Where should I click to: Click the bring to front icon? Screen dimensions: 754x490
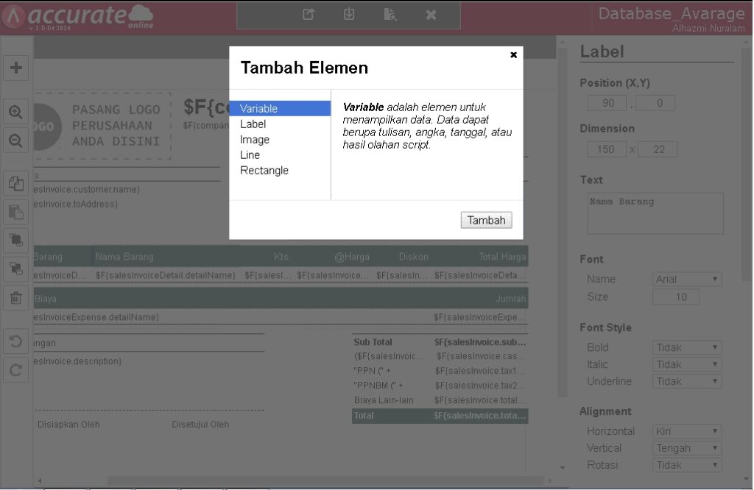pos(15,240)
